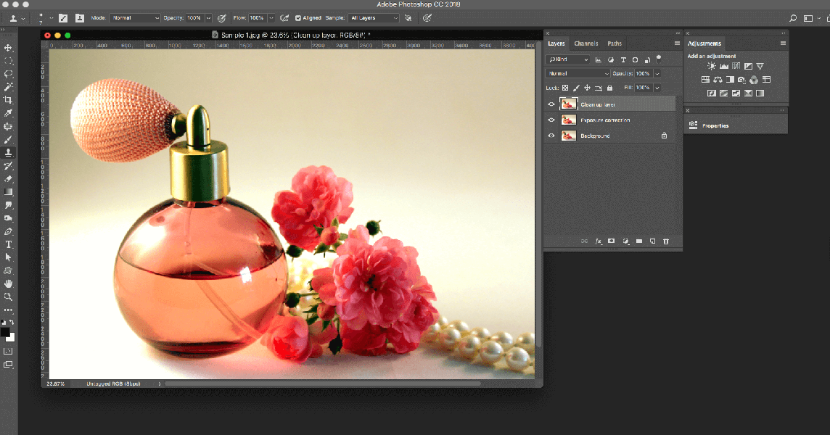Image resolution: width=830 pixels, height=435 pixels.
Task: Select the Move tool
Action: tap(9, 47)
